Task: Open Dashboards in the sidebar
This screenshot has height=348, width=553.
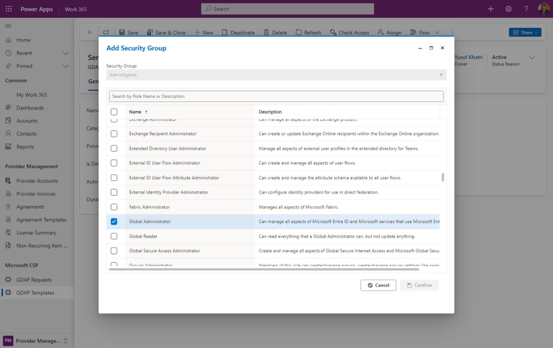Action: click(x=30, y=108)
